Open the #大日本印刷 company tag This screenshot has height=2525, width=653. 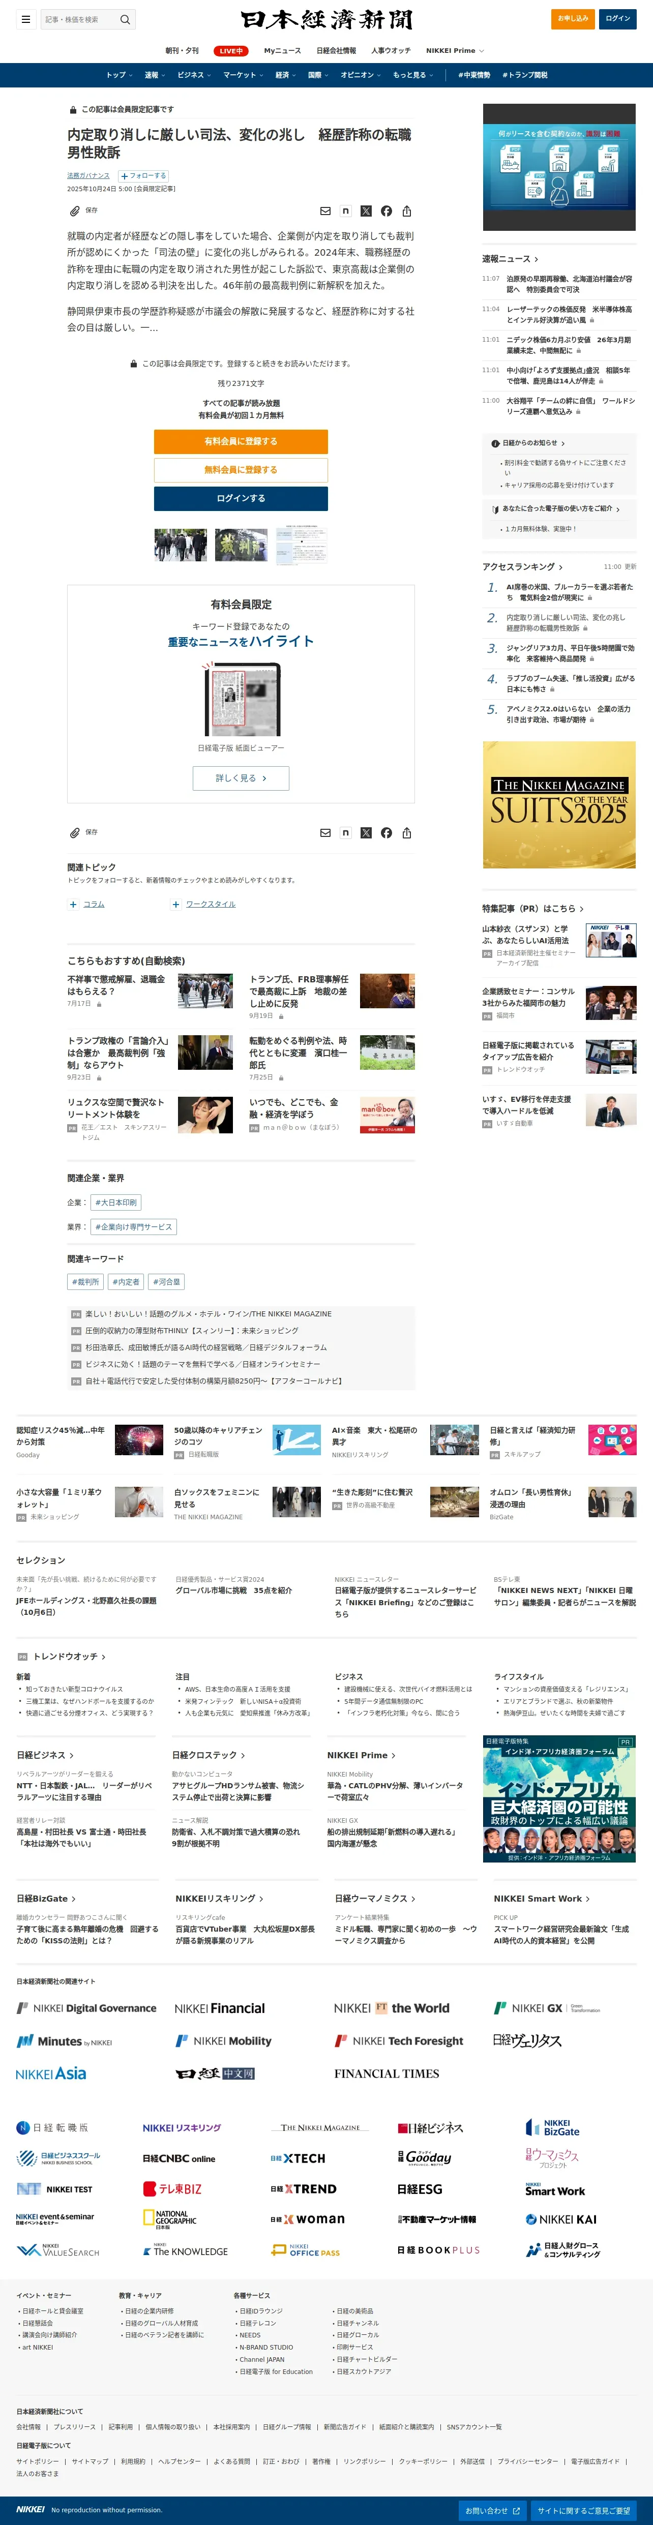point(115,1203)
